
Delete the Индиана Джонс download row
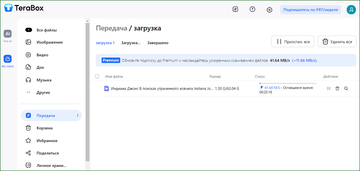[337, 88]
